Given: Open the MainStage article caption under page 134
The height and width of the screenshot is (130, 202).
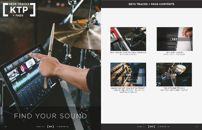Looking at the screenshot, I should pyautogui.click(x=128, y=90).
